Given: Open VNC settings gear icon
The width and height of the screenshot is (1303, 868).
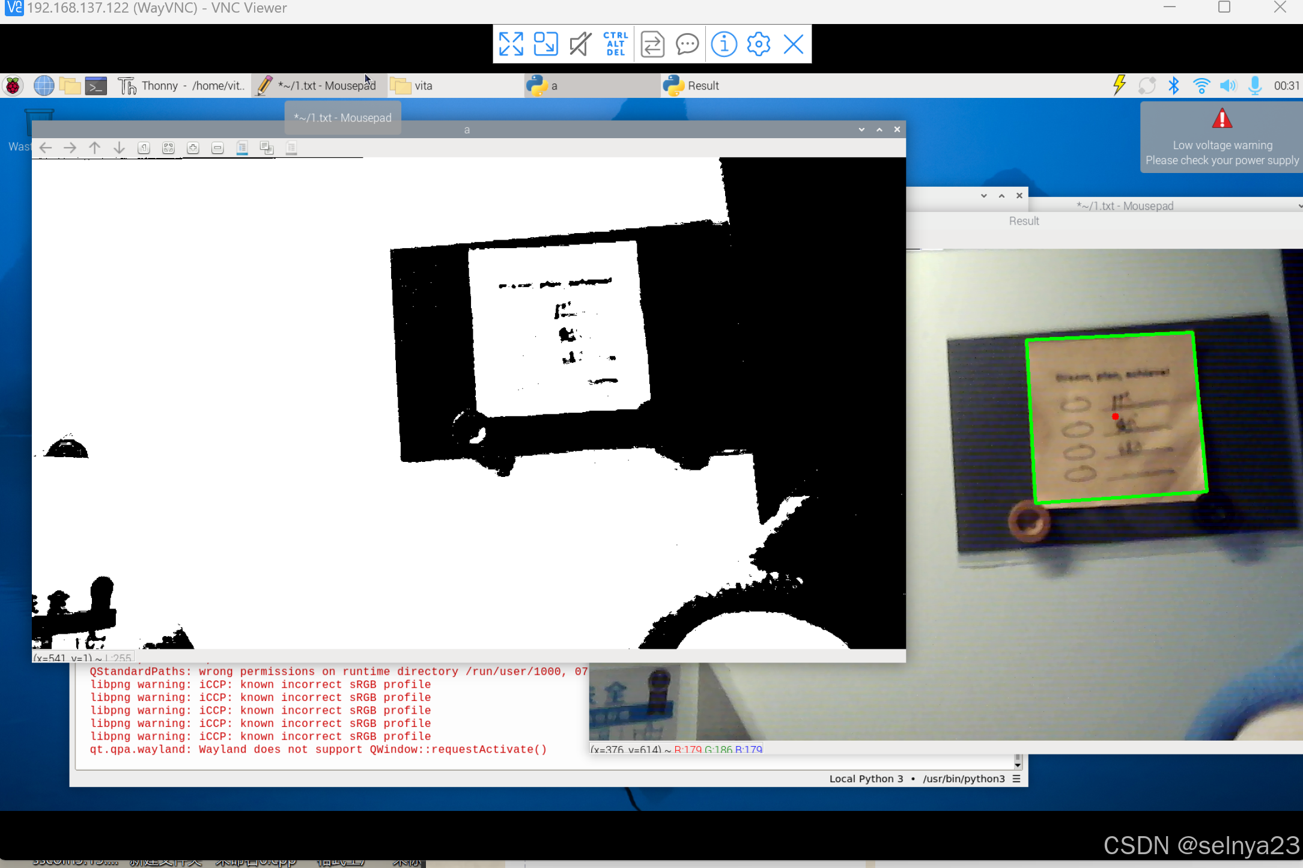Looking at the screenshot, I should 759,44.
